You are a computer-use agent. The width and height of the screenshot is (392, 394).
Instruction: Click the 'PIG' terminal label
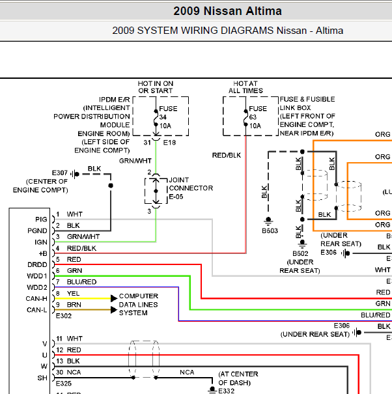tap(41, 219)
